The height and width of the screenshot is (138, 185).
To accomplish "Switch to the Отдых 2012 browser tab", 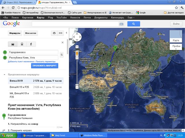I will [19, 2].
